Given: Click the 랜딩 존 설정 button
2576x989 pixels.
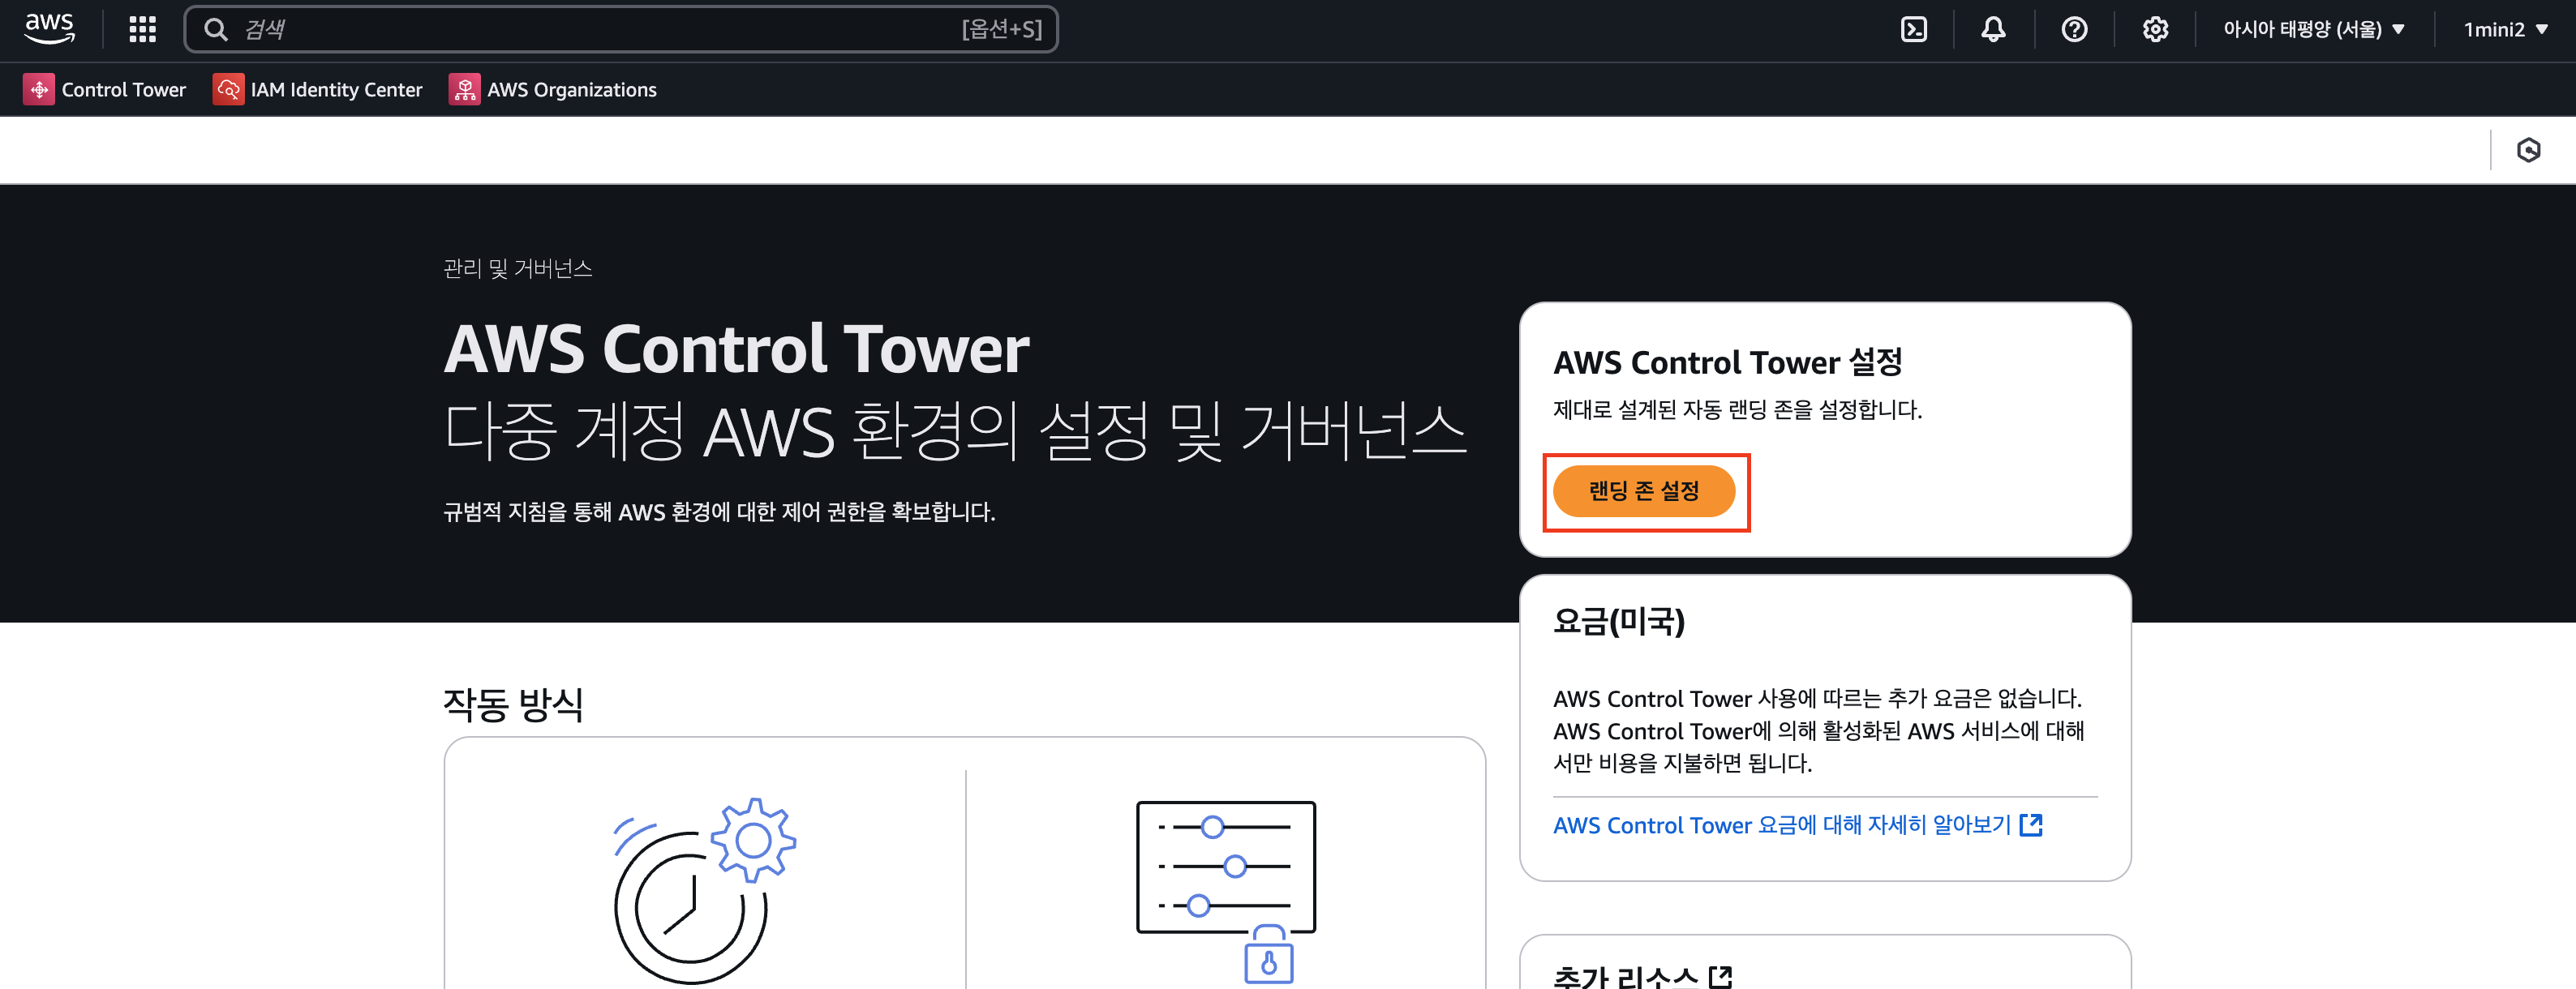Looking at the screenshot, I should 1643,490.
